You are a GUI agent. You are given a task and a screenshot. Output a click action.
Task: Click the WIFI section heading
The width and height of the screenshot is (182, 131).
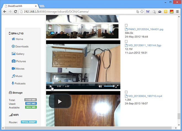[x=14, y=115]
